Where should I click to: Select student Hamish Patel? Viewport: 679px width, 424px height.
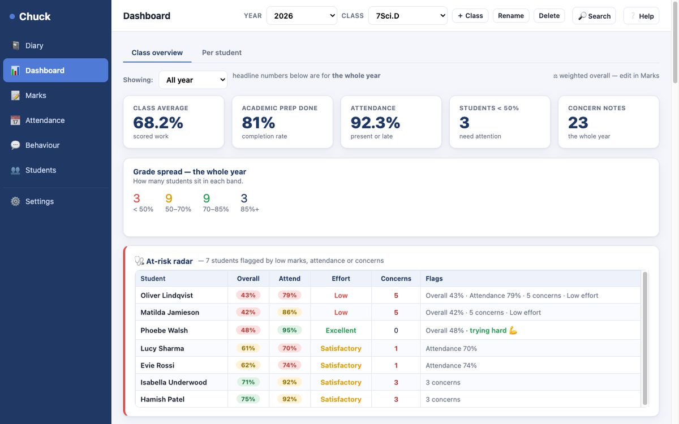pos(162,400)
